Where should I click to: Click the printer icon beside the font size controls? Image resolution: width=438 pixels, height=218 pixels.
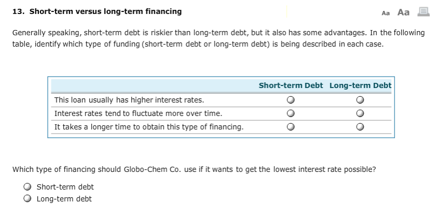(x=421, y=11)
